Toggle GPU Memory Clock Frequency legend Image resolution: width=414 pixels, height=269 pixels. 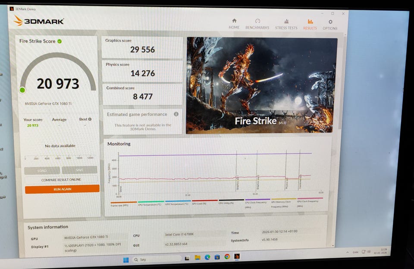283,203
